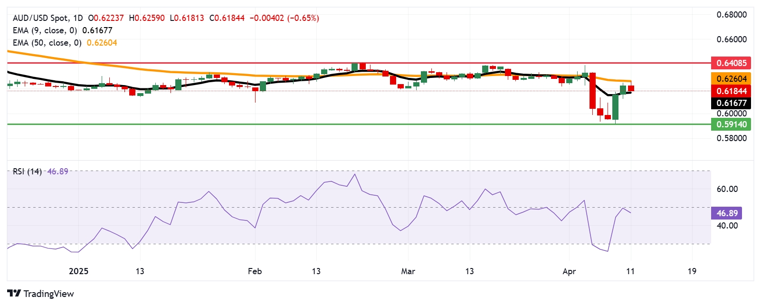Image resolution: width=761 pixels, height=306 pixels.
Task: Select the AUD/USD Spot symbol title
Action: point(40,18)
